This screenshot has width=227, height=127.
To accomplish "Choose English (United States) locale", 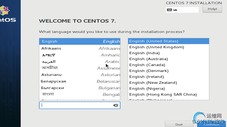I will pos(168,41).
